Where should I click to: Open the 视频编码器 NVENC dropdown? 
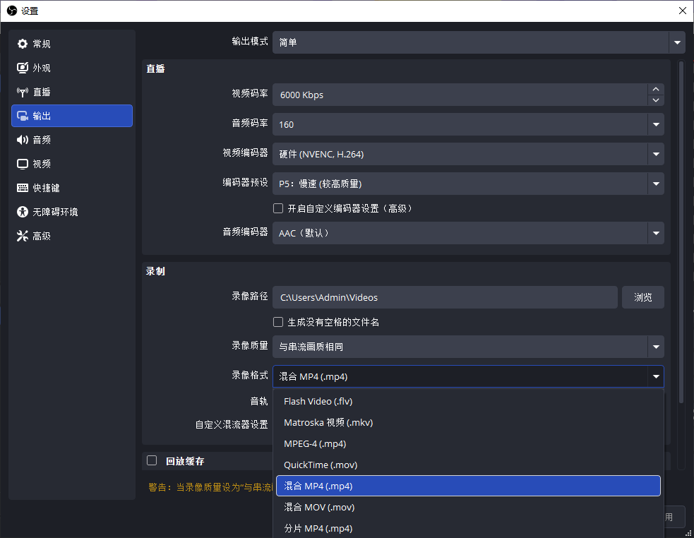[468, 154]
